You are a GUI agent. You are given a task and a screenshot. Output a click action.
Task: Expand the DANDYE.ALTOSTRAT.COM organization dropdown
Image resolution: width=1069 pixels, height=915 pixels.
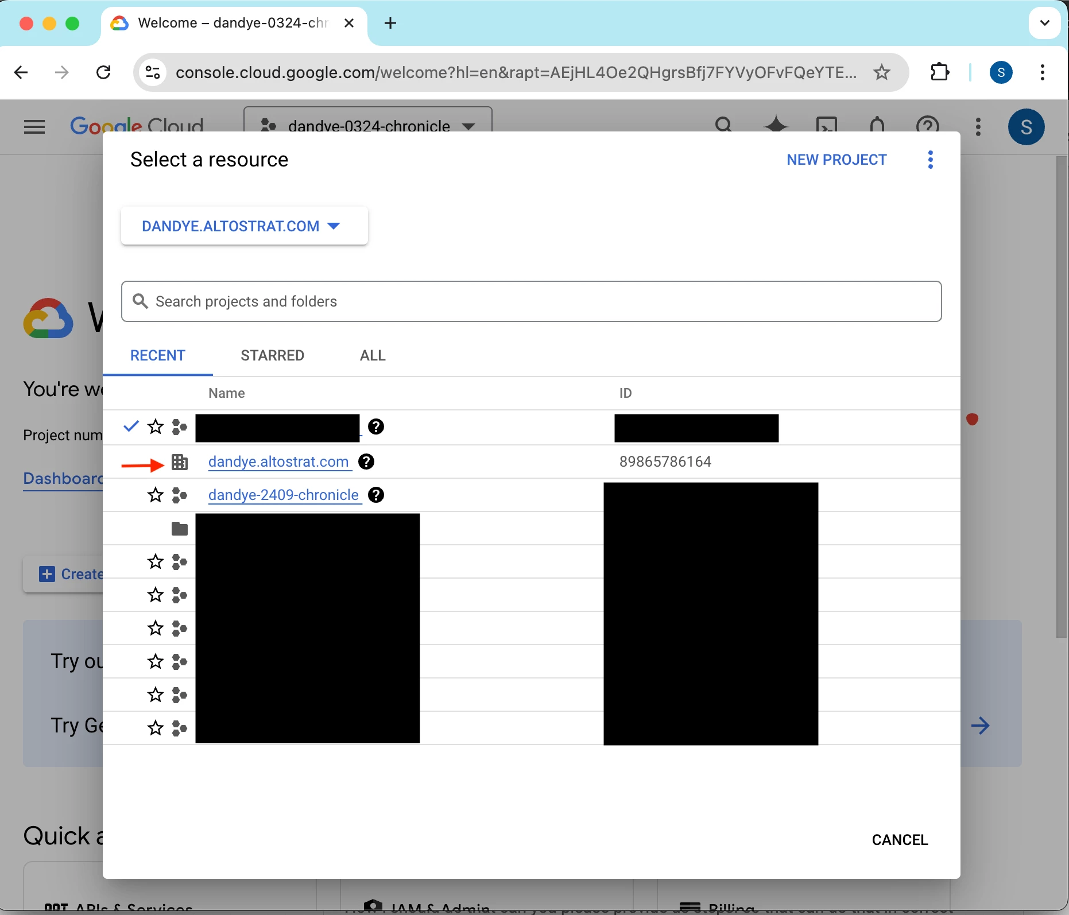click(x=244, y=226)
